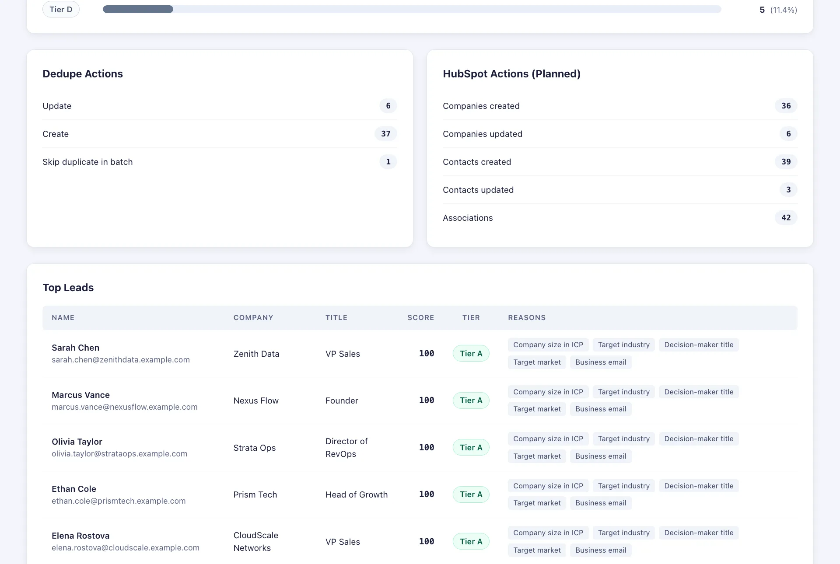Click the TIER column header
The width and height of the screenshot is (840, 564).
[471, 318]
